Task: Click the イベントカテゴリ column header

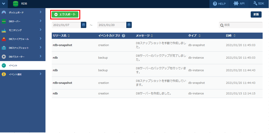Action: 109,36
